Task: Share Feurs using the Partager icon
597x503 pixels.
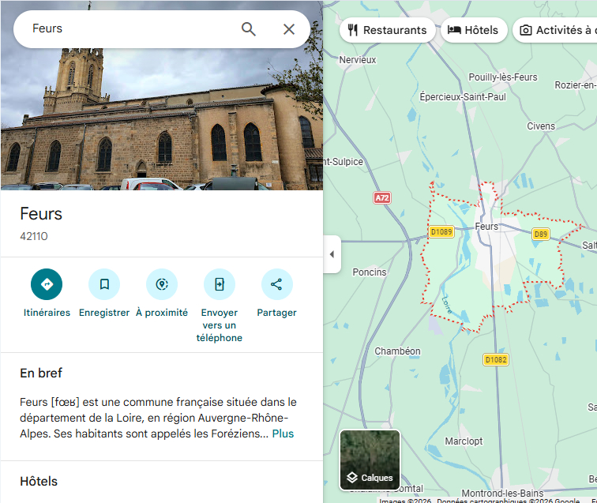Action: click(x=276, y=284)
